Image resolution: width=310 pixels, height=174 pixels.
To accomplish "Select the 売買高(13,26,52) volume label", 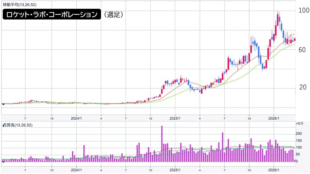I will pyautogui.click(x=18, y=125).
